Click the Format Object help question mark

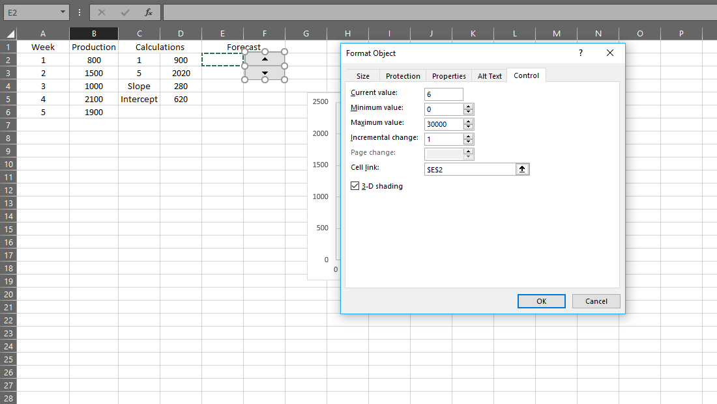click(x=581, y=53)
